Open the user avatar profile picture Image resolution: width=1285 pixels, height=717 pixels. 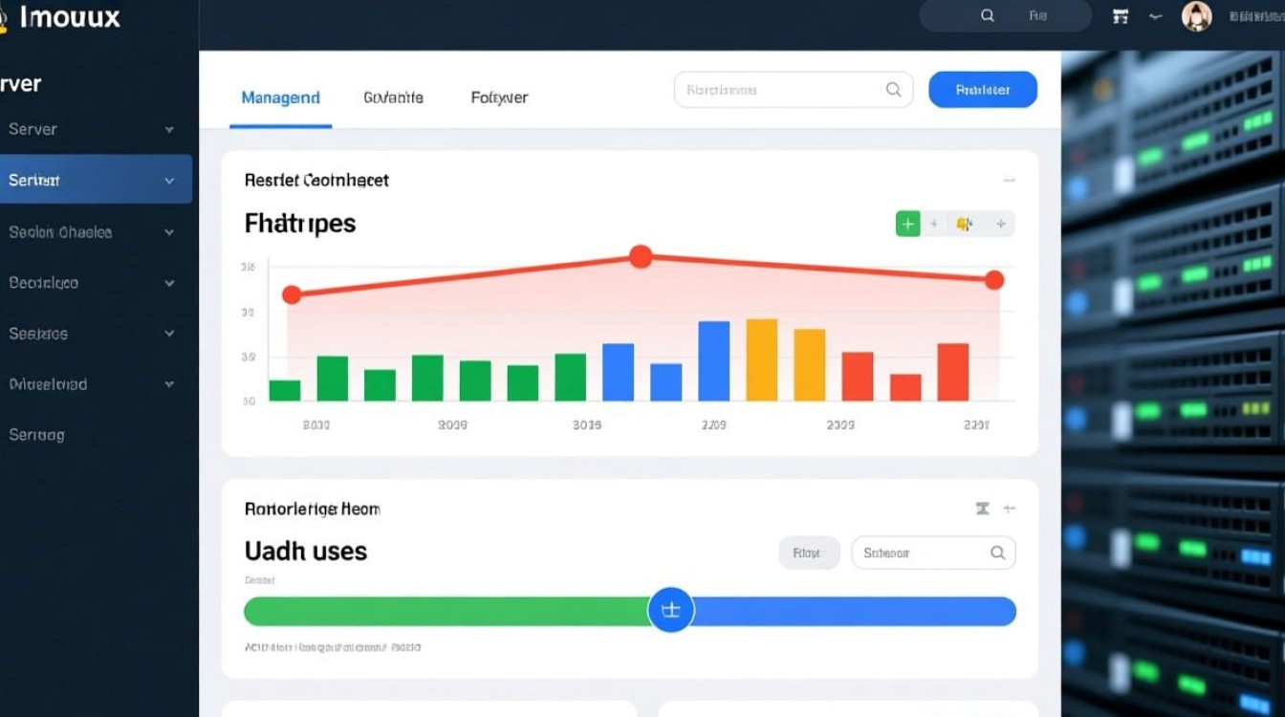coord(1196,15)
